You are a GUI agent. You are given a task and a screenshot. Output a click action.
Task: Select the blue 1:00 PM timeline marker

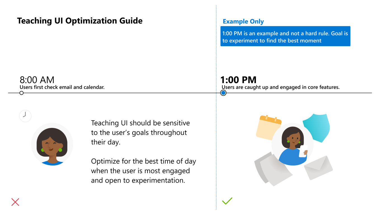(x=223, y=93)
